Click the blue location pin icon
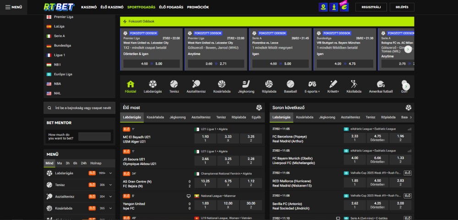Viewport: 458px width, 220px height. point(323,7)
